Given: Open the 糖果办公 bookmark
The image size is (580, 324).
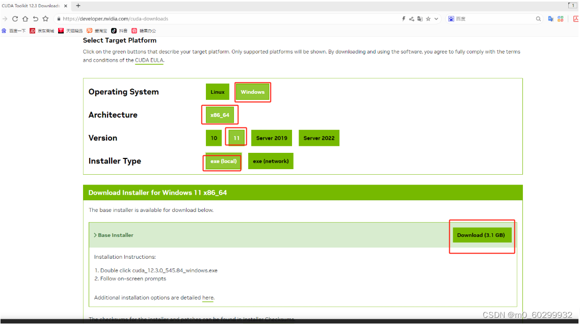Looking at the screenshot, I should click(144, 31).
